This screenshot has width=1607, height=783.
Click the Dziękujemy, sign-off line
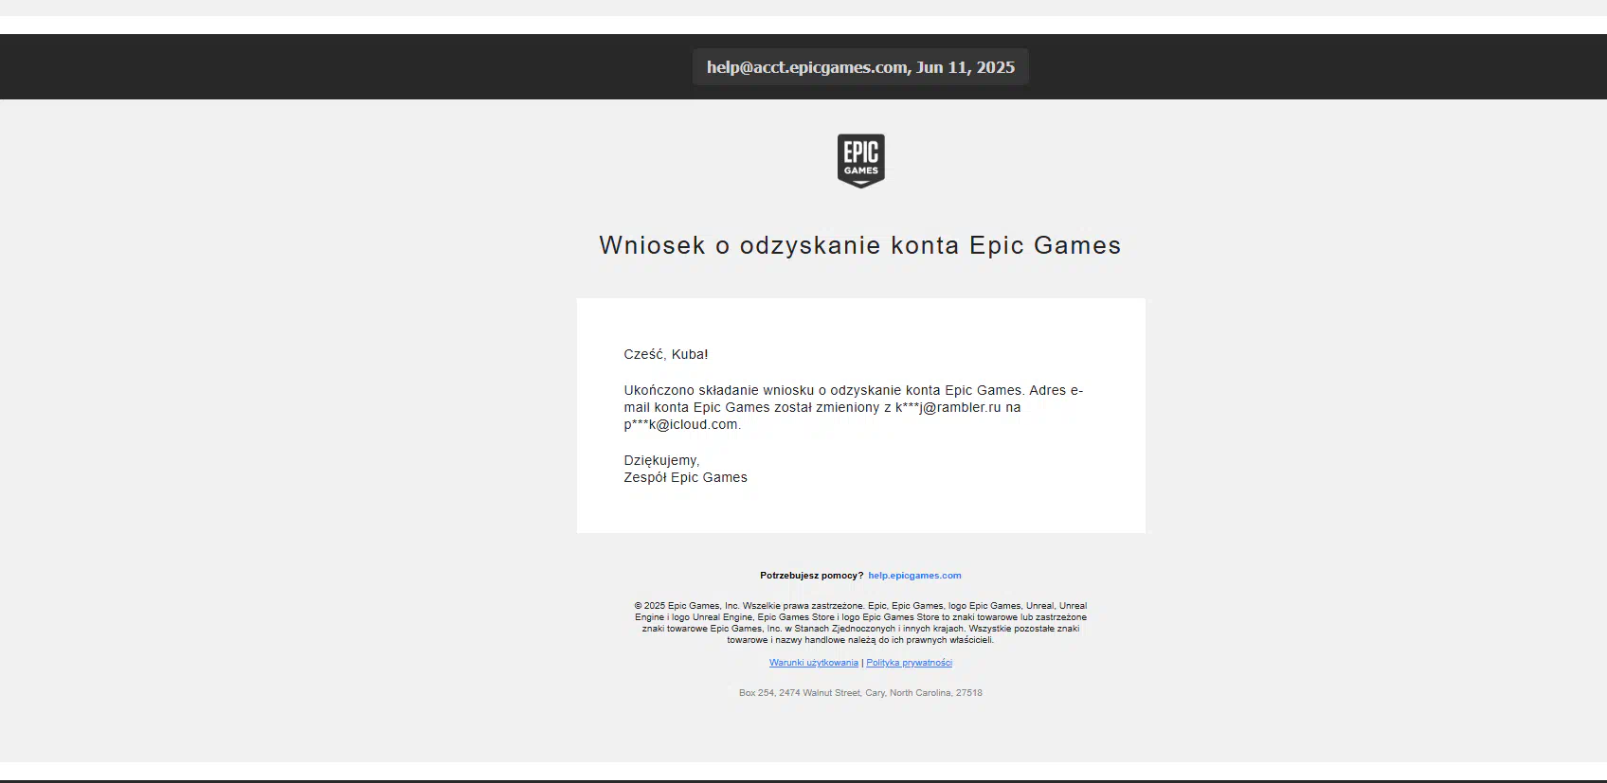[x=661, y=460]
